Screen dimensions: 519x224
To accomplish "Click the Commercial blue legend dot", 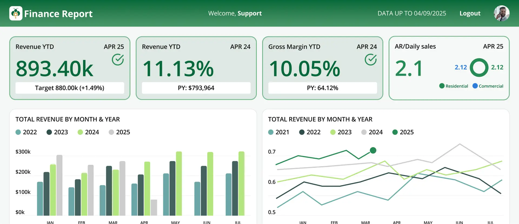I will (x=475, y=86).
